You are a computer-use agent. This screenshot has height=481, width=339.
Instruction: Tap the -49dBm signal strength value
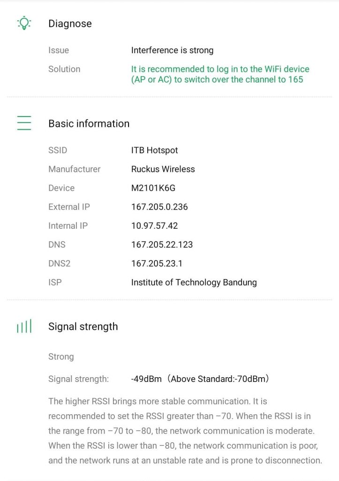tap(146, 379)
